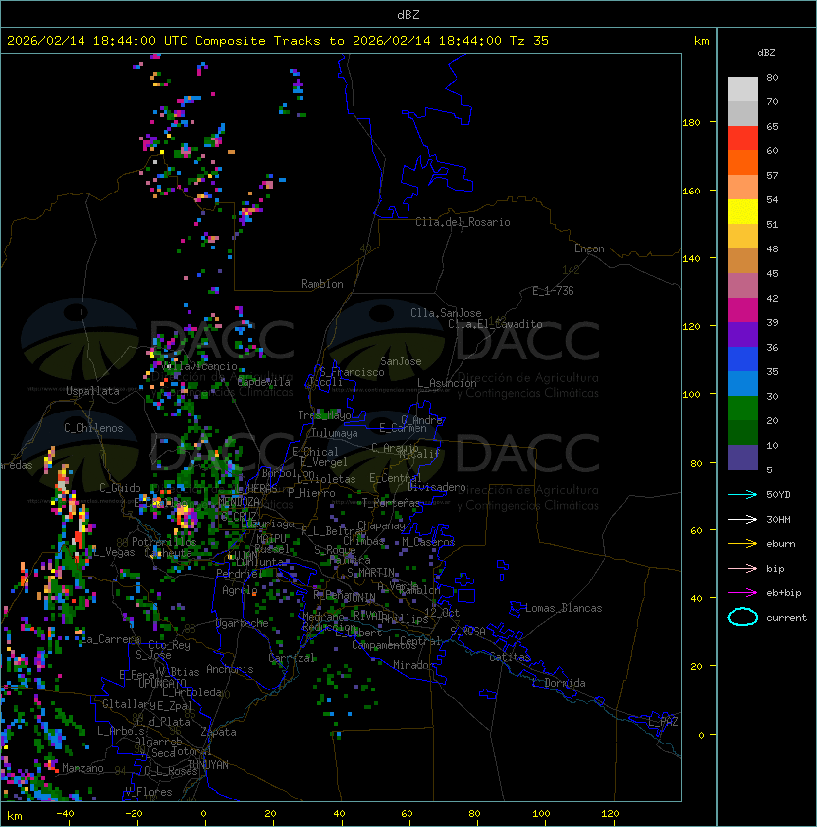This screenshot has height=827, width=817.
Task: Click the 'L_Asuncion' map label
Action: click(447, 383)
